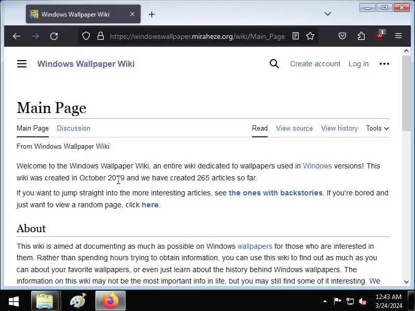Click the muted volume tray icon

(363, 301)
